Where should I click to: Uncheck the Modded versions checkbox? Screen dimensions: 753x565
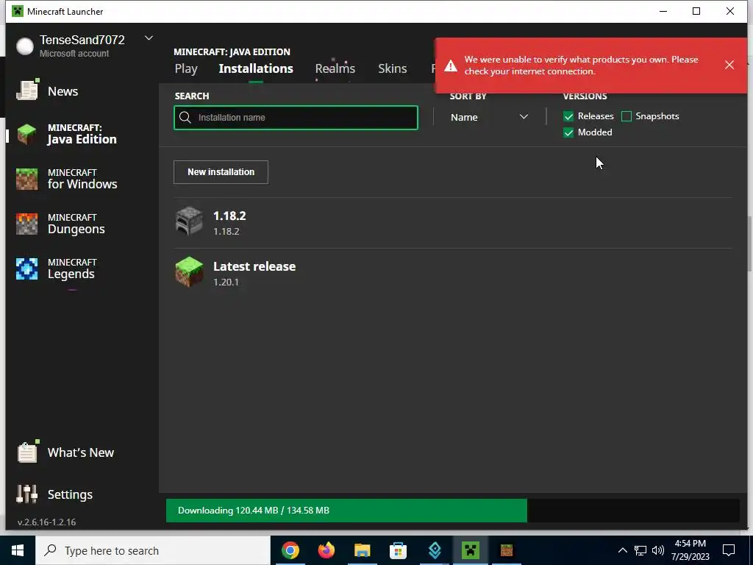(568, 132)
